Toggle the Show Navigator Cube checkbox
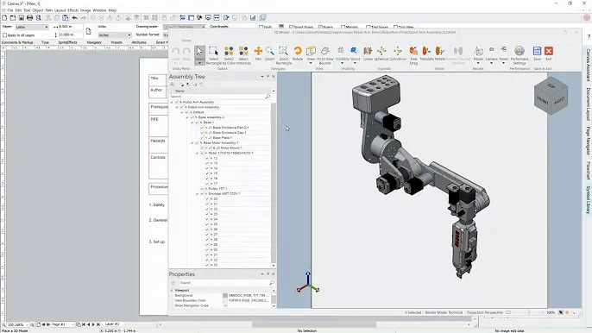Image resolution: width=592 pixels, height=333 pixels. tap(225, 305)
